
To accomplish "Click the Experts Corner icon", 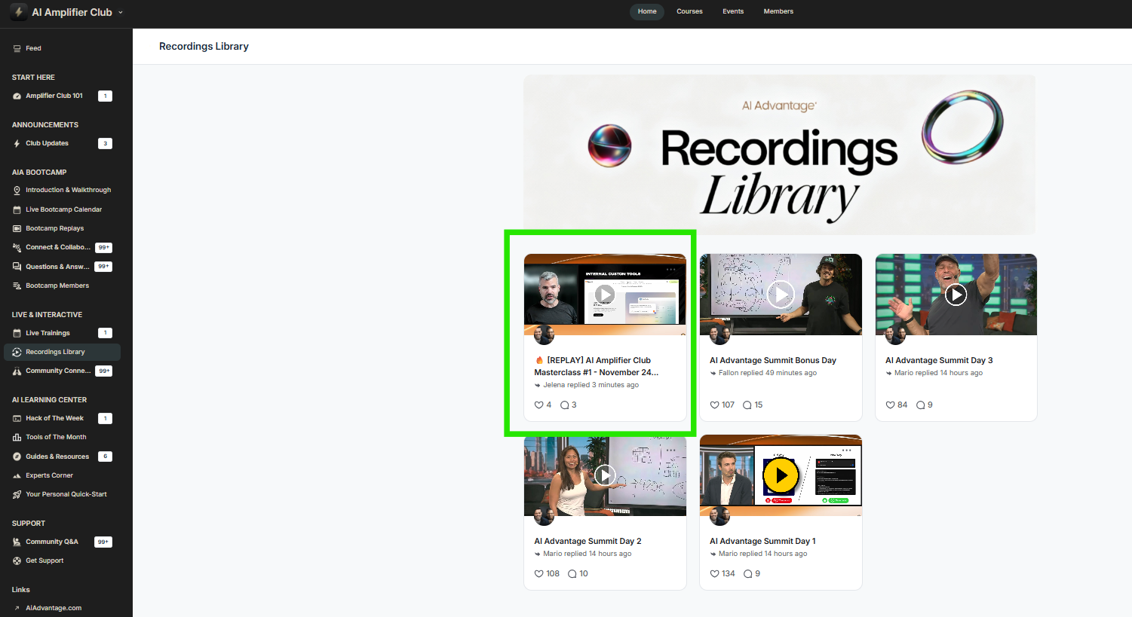I will [17, 475].
